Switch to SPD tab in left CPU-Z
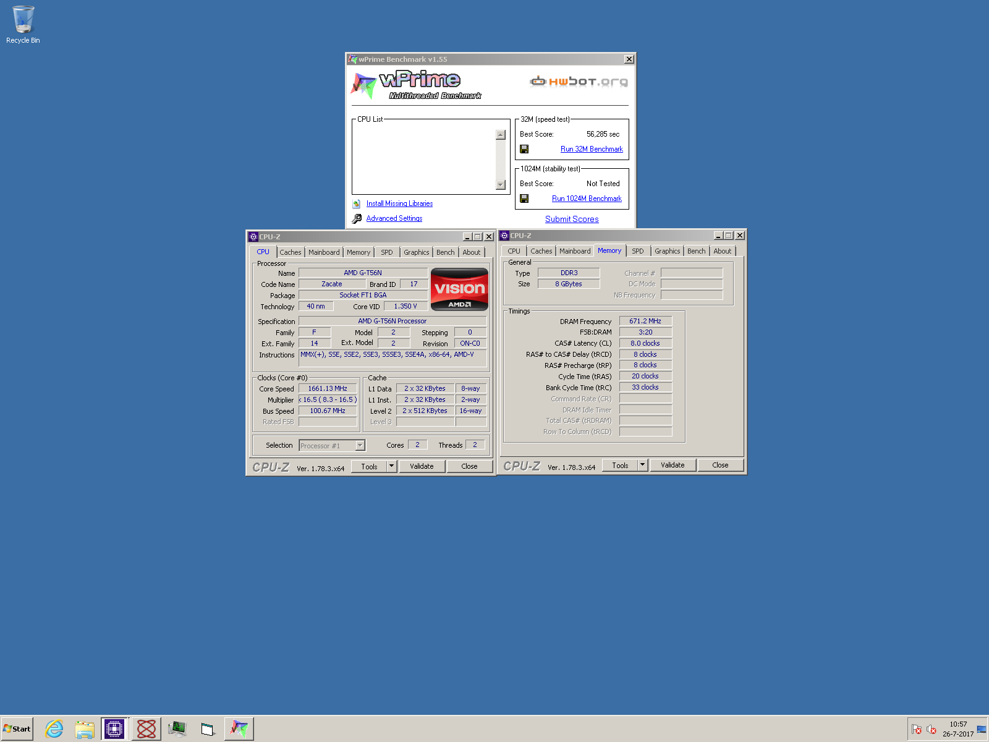Image resolution: width=989 pixels, height=742 pixels. click(x=387, y=252)
